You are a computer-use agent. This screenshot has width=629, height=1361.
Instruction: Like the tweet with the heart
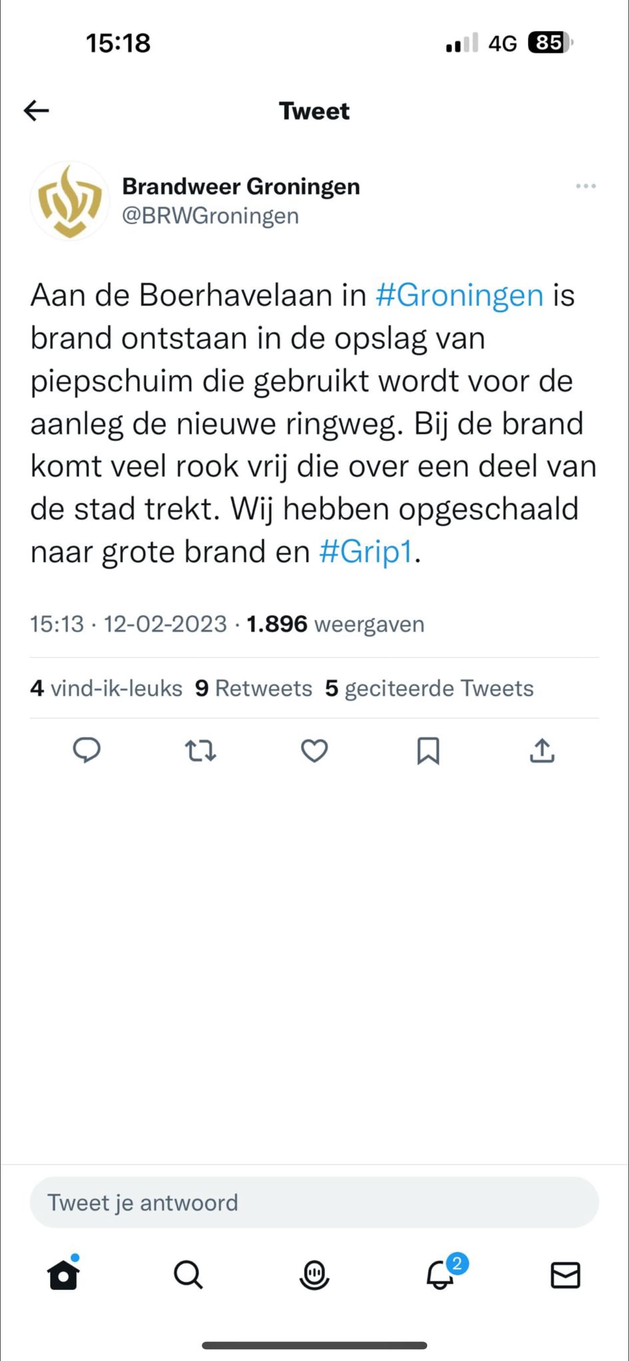314,751
